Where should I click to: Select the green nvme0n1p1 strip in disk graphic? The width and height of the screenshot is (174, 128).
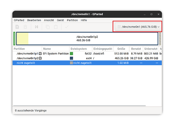click(x=14, y=39)
